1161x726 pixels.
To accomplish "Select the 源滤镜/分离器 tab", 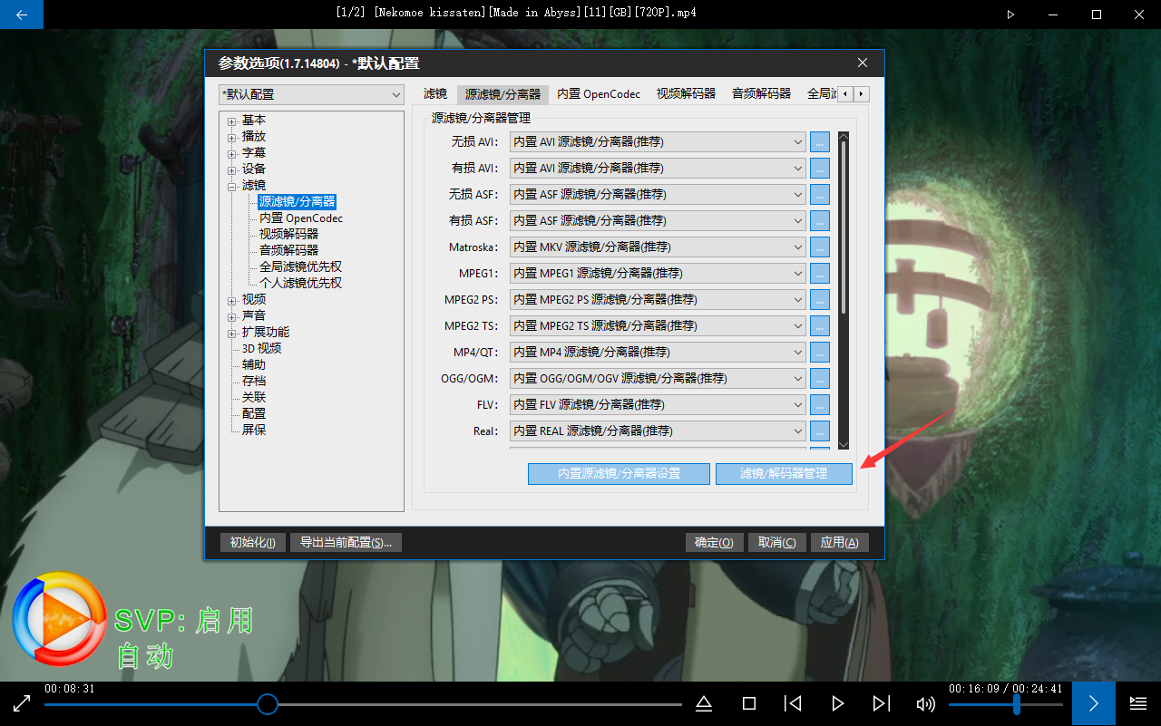I will (x=503, y=94).
